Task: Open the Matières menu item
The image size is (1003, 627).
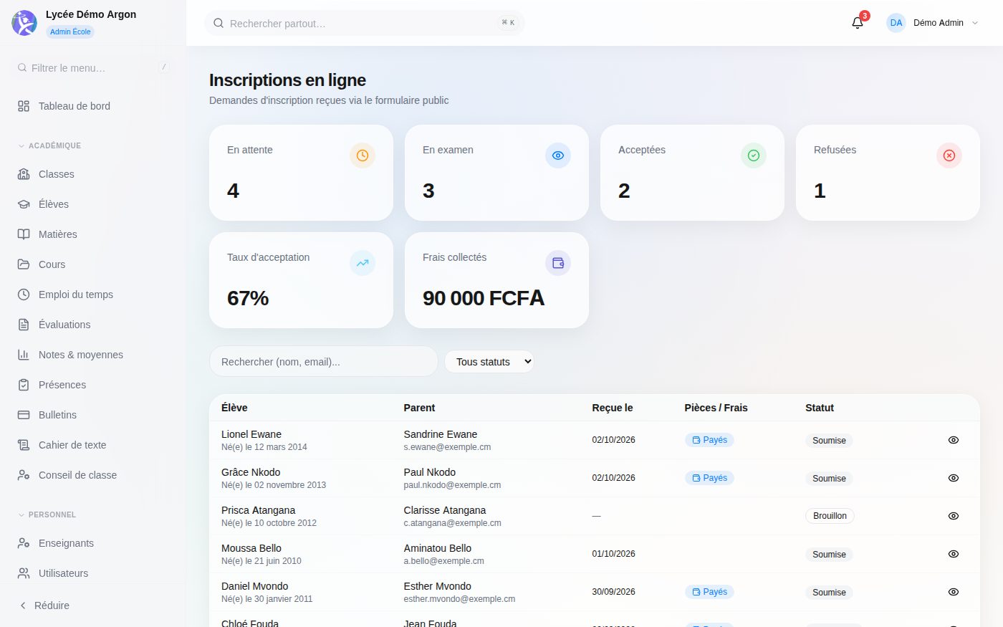Action: click(x=93, y=234)
